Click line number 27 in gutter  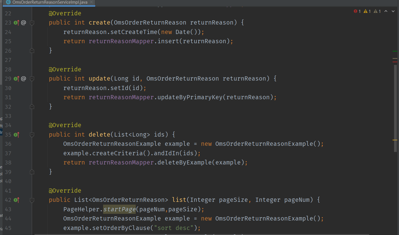coord(8,60)
